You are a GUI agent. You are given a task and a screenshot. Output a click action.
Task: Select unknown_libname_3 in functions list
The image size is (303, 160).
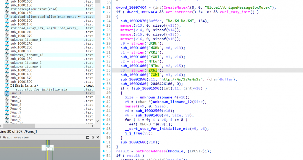pyautogui.click(x=50, y=67)
